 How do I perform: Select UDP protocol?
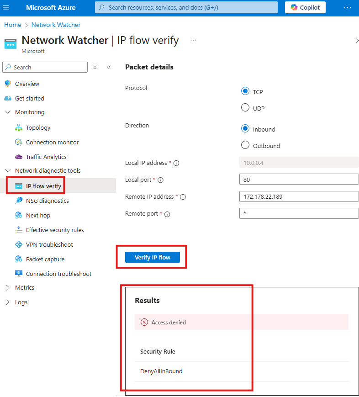point(245,107)
